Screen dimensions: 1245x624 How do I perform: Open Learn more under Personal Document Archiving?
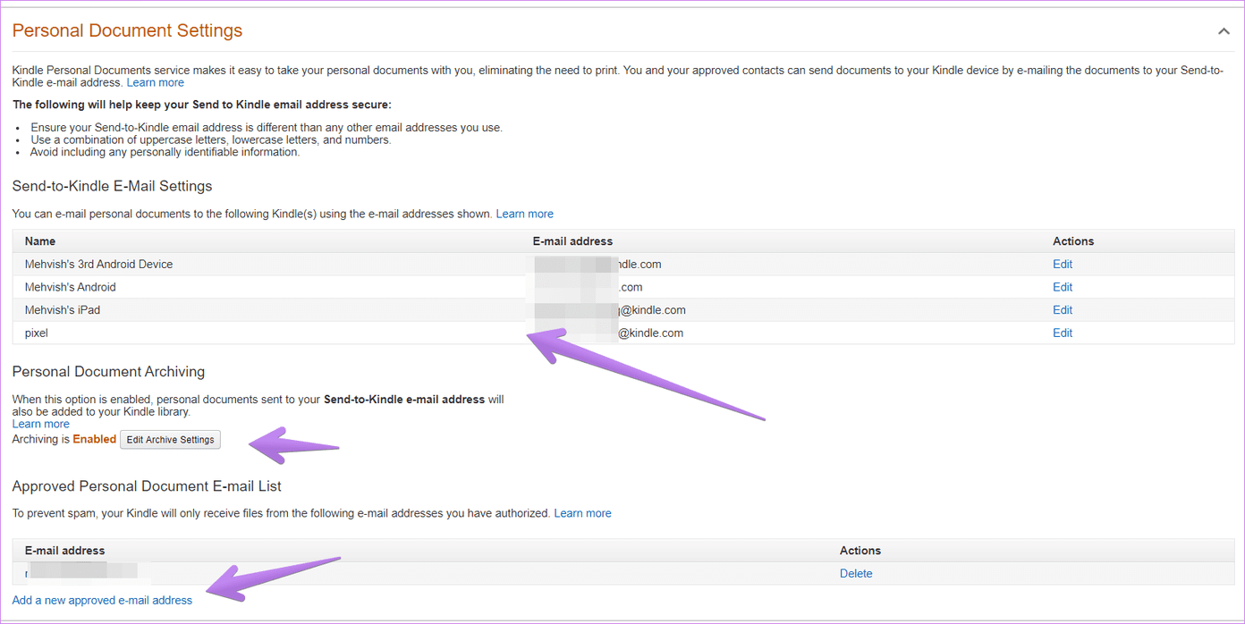[x=41, y=424]
